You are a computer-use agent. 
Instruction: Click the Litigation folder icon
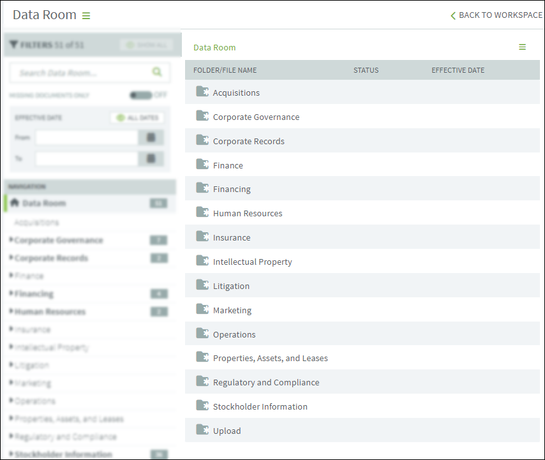(202, 285)
